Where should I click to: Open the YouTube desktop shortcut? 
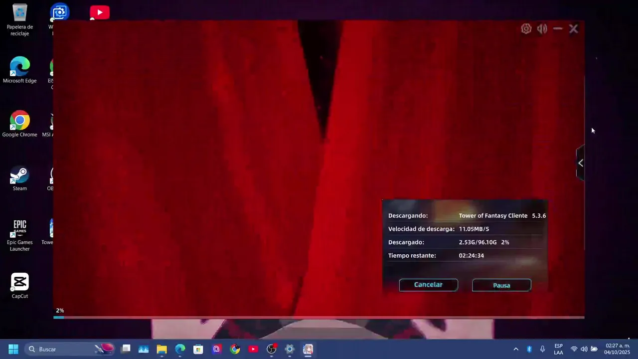click(x=100, y=12)
